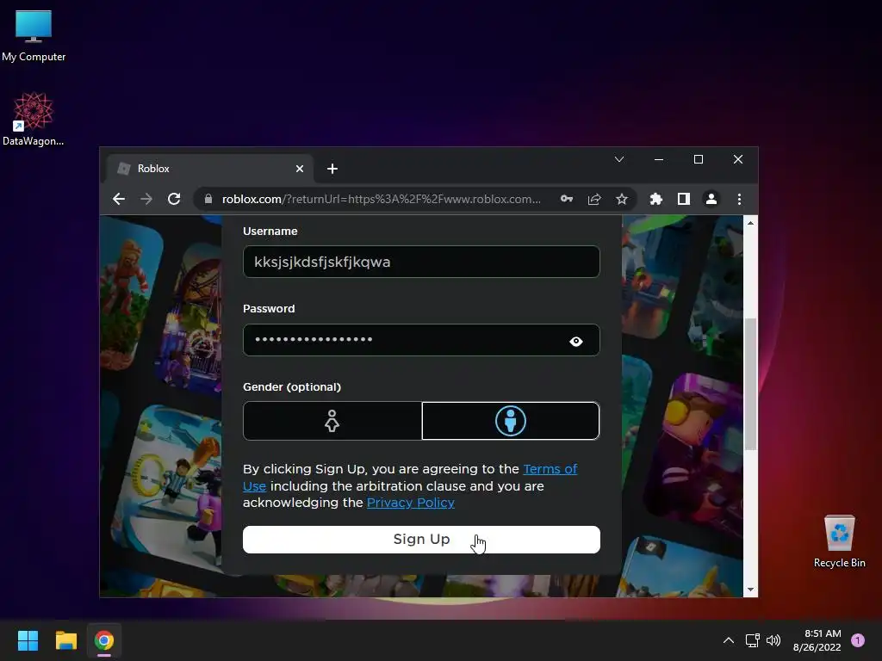Open the Chrome three-dot menu
882x661 pixels.
[x=739, y=199]
